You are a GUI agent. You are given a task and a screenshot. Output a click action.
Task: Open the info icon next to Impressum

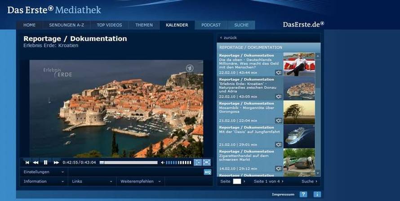click(x=317, y=194)
